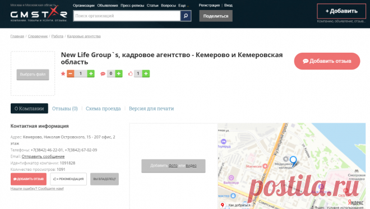Open Версия для печати tab
370x209 pixels.
151,109
